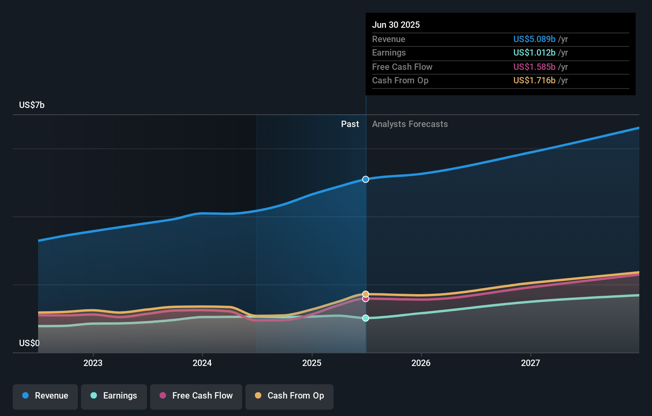Click the US$5.089b revenue value
The width and height of the screenshot is (652, 416).
point(534,39)
